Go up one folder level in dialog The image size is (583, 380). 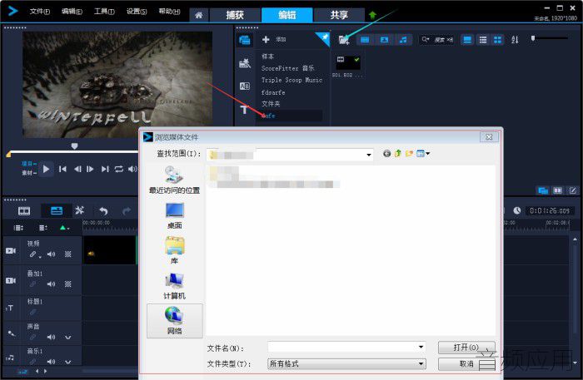pos(398,154)
